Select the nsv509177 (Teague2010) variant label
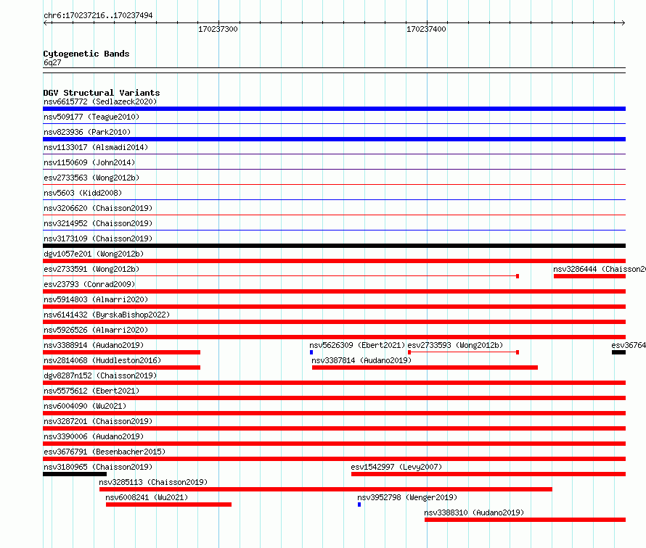This screenshot has width=646, height=548. tap(91, 117)
